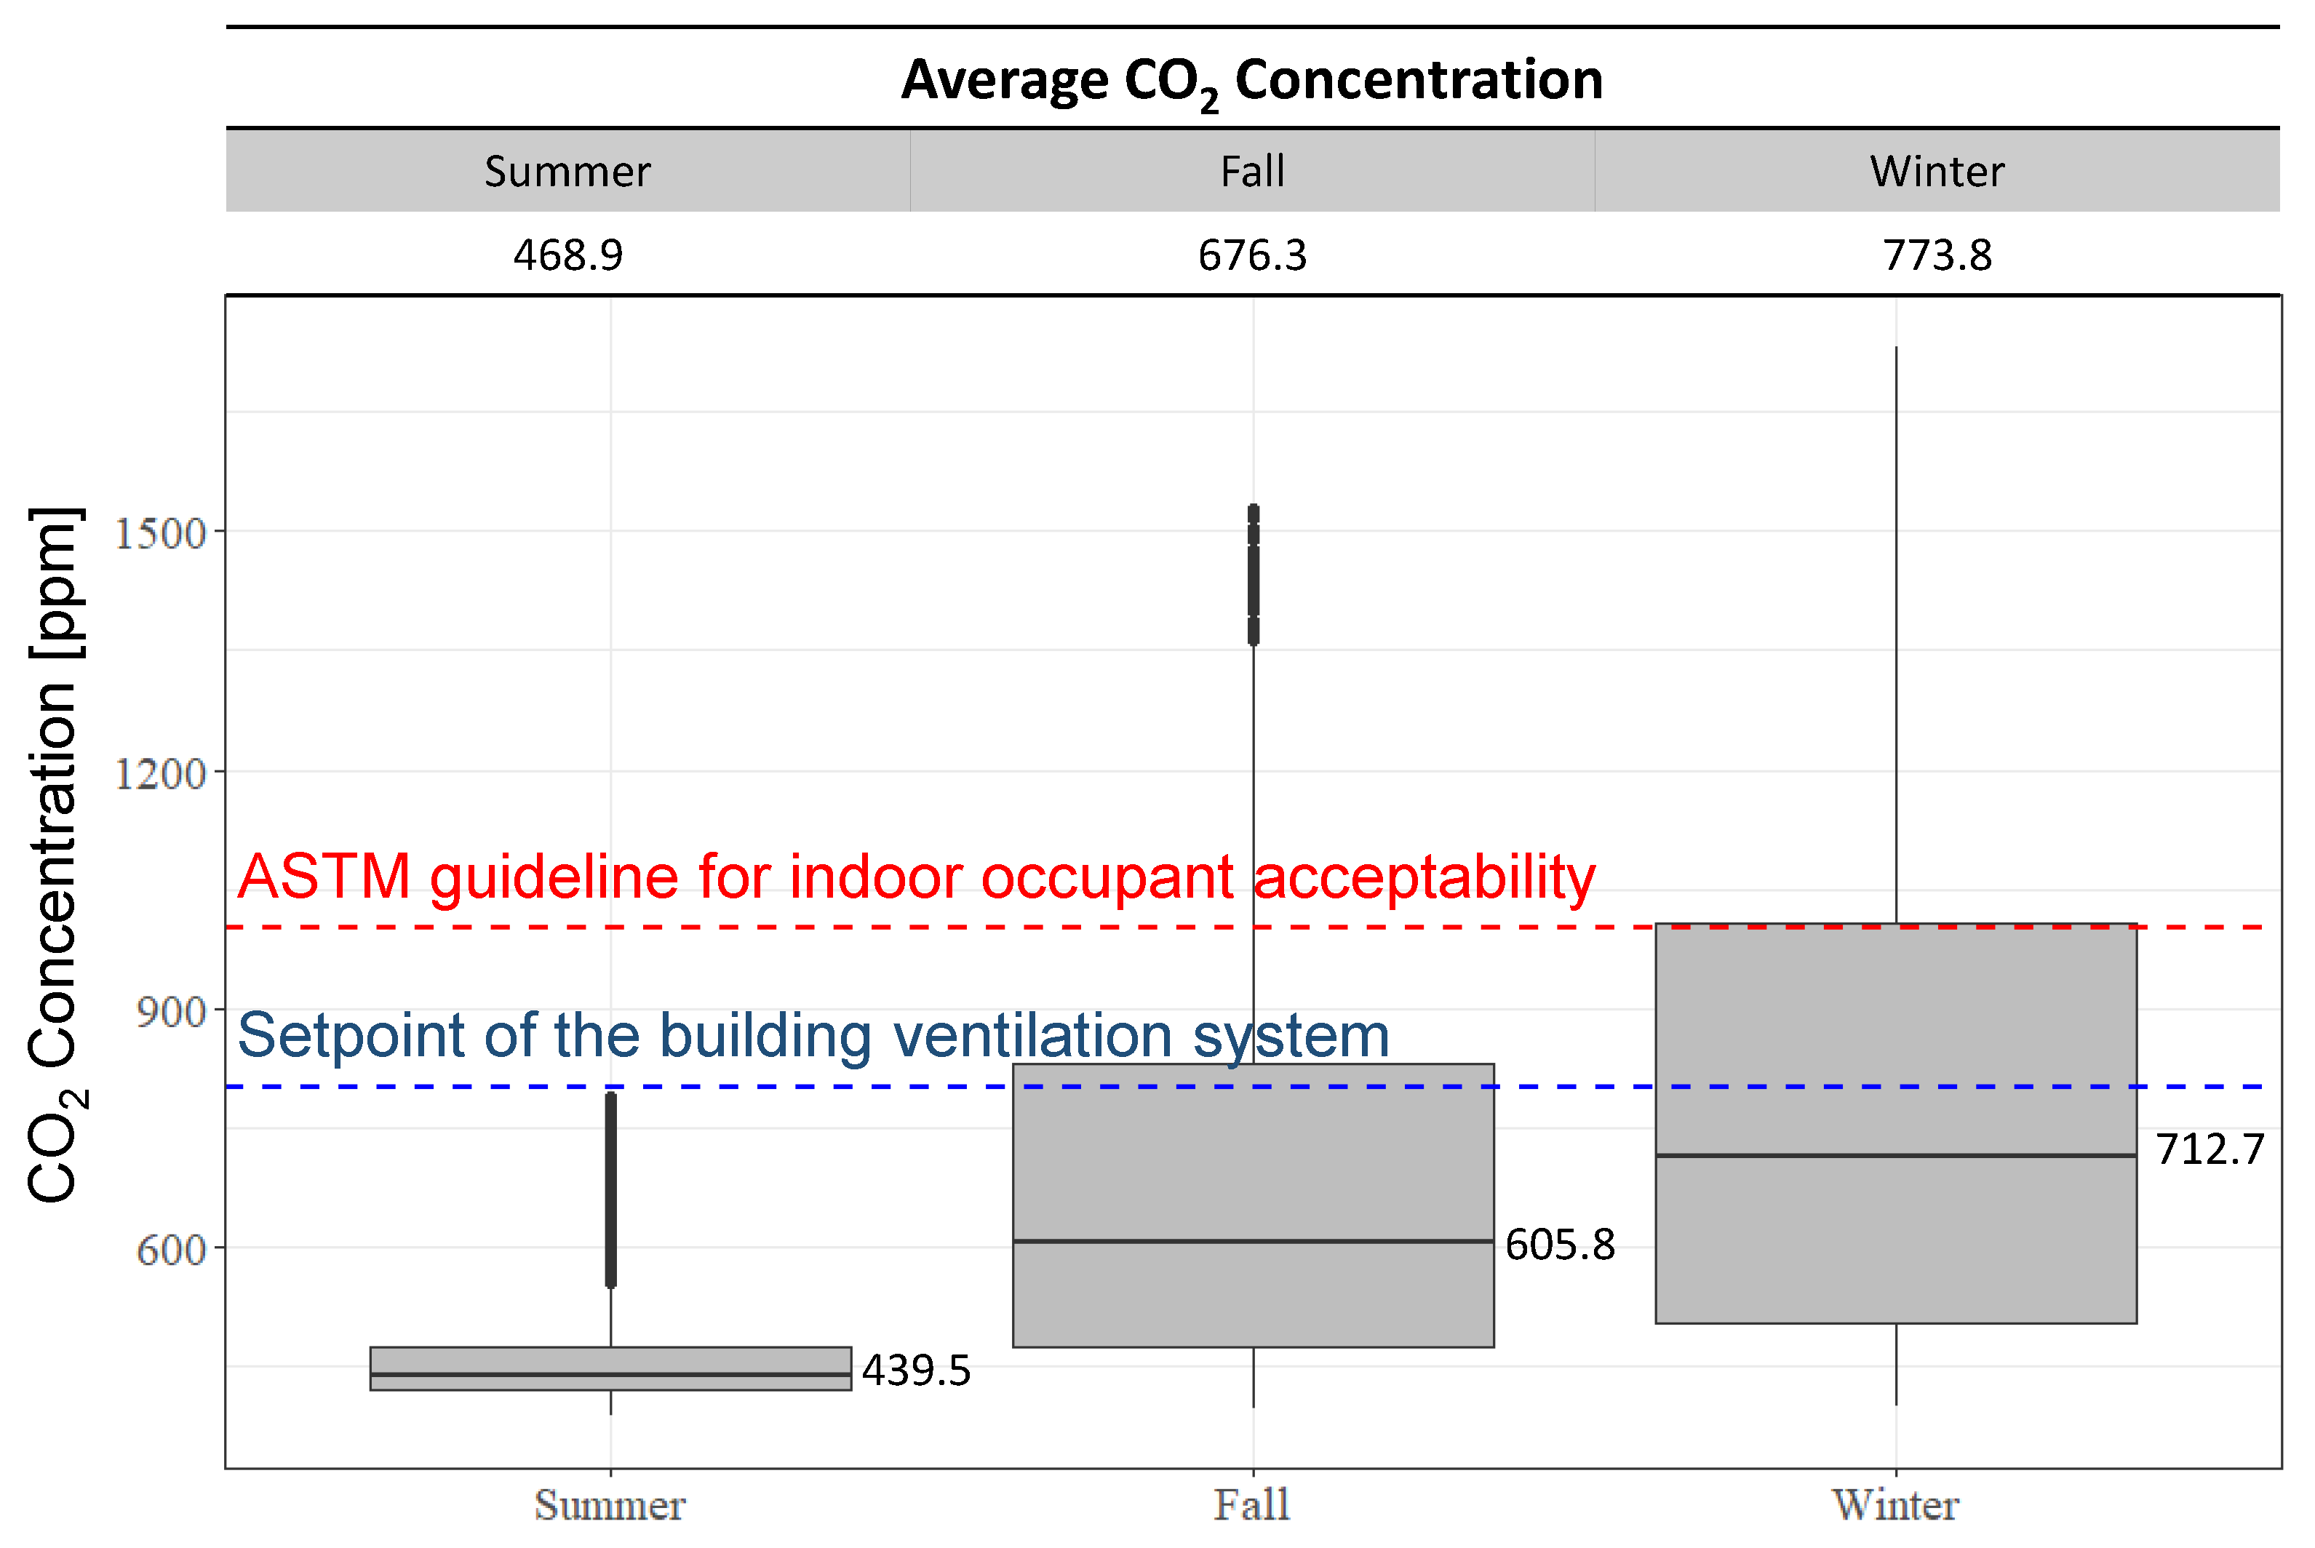The width and height of the screenshot is (2315, 1548).
Task: Click the 600 y-axis tick label
Action: tap(170, 1250)
